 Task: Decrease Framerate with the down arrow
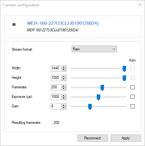click(x=63, y=89)
